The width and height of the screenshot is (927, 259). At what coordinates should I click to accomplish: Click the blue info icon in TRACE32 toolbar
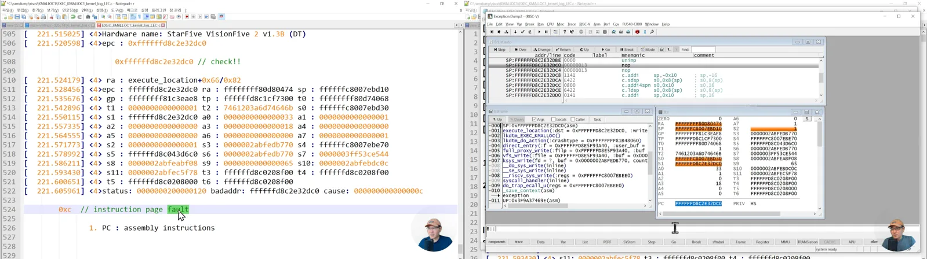(x=645, y=32)
